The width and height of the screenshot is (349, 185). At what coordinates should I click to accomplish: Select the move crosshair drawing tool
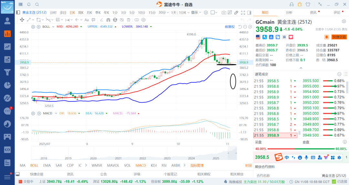click(x=22, y=20)
